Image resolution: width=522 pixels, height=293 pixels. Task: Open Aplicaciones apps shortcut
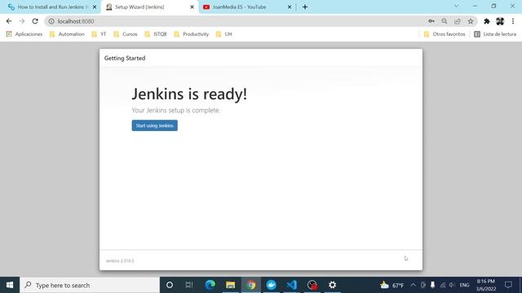pyautogui.click(x=24, y=34)
